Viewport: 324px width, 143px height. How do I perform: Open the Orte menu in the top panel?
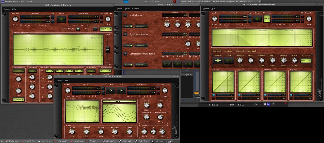pyautogui.click(x=22, y=2)
